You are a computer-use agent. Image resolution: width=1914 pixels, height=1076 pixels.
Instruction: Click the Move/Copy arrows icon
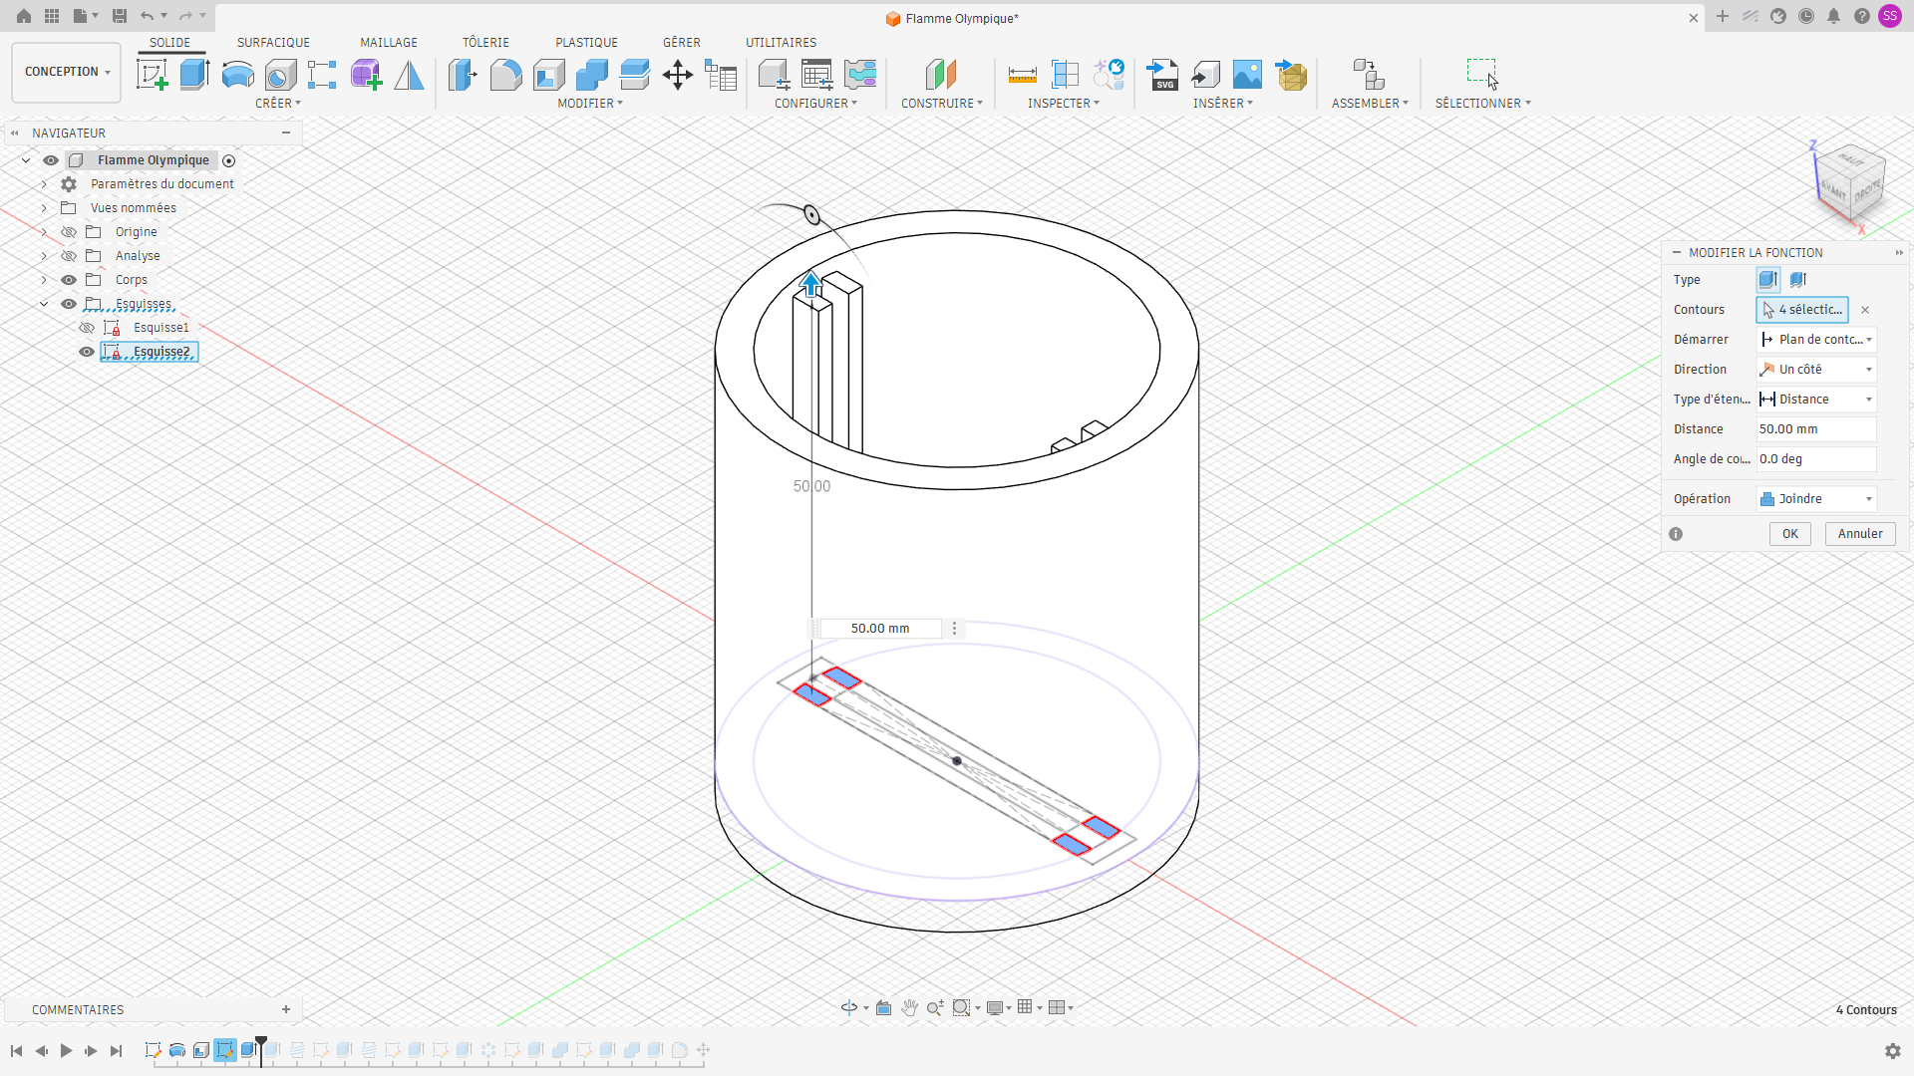[678, 75]
